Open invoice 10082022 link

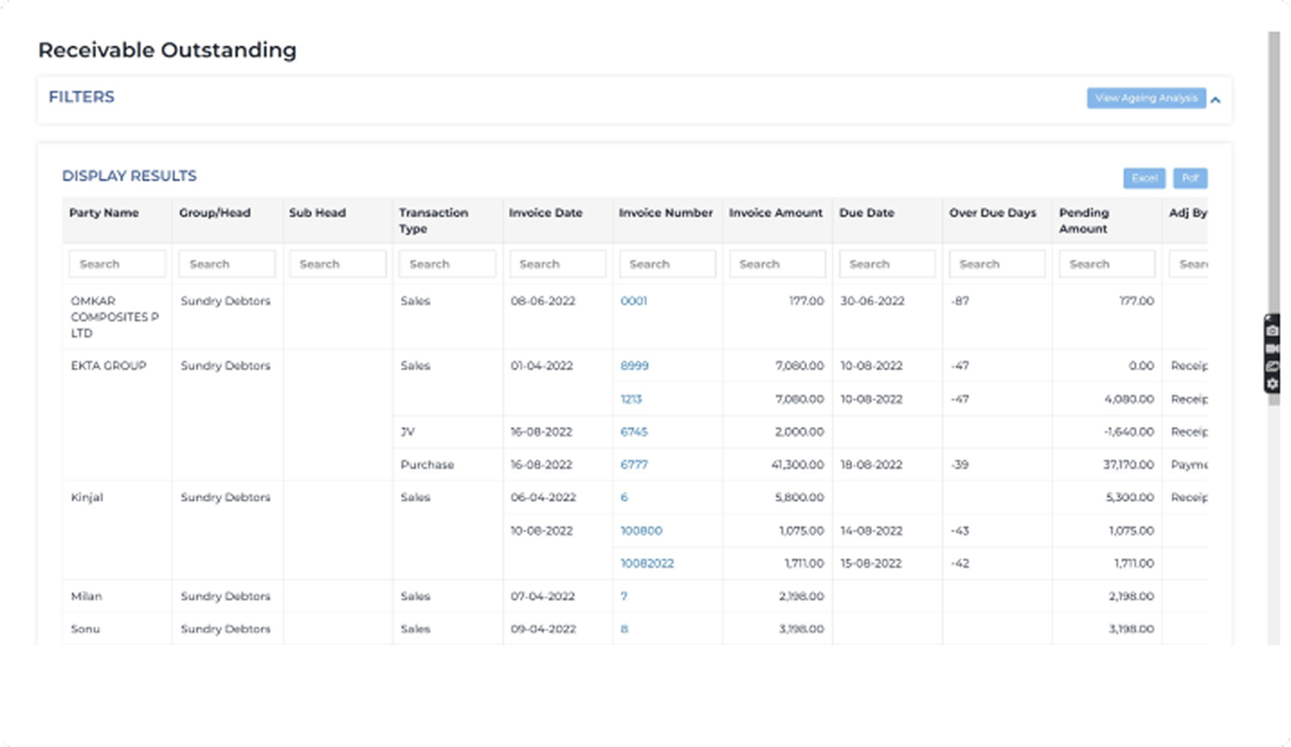pos(646,563)
